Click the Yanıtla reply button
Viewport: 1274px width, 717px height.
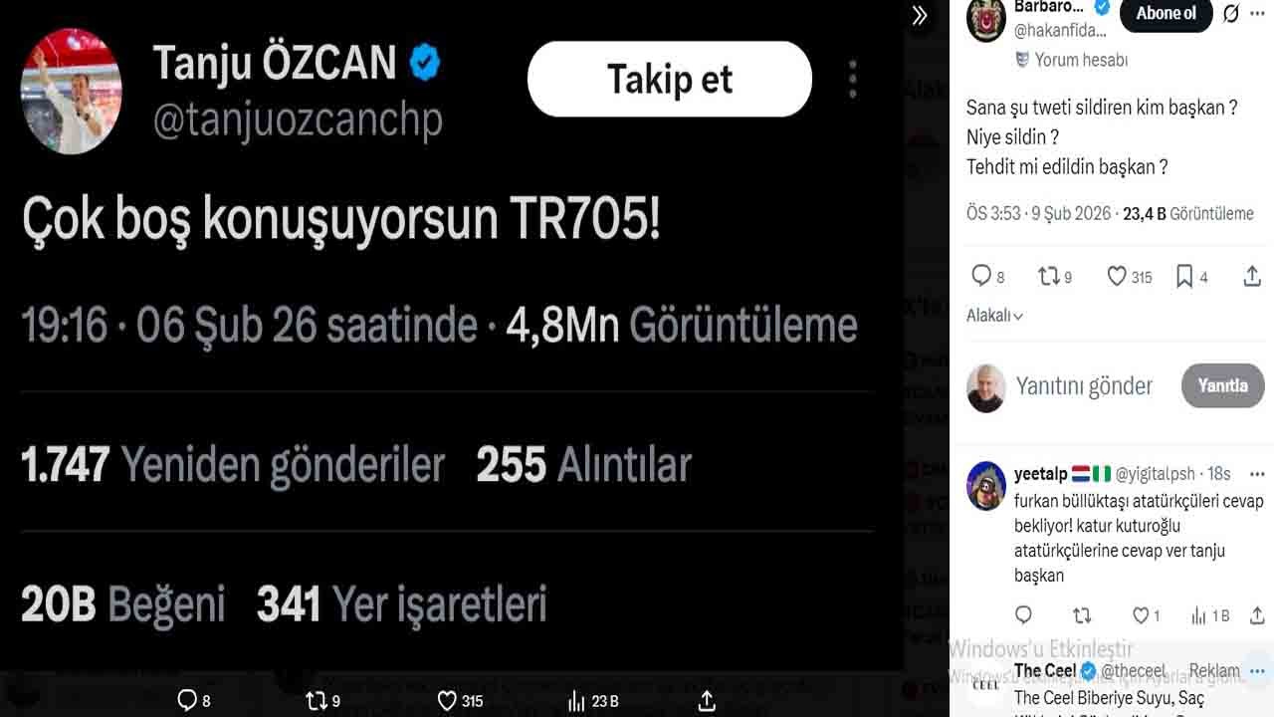point(1222,385)
